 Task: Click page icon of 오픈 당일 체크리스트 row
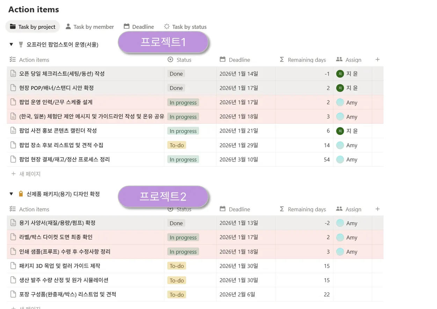click(13, 74)
